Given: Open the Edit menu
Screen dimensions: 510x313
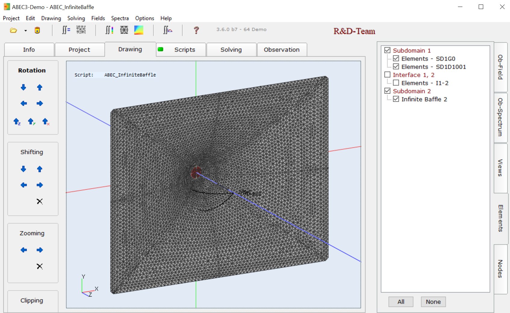Looking at the screenshot, I should (x=30, y=18).
